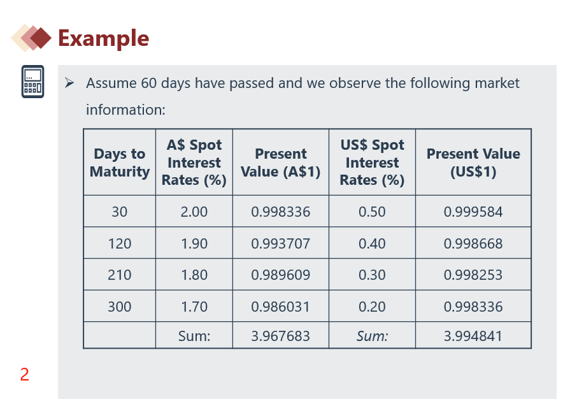Click the 30 days to maturity cell
The height and width of the screenshot is (399, 570).
coord(120,212)
